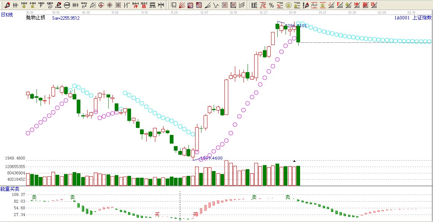Click the 1A0001 上证指数 stock name
The width and height of the screenshot is (433, 222).
coord(413,17)
